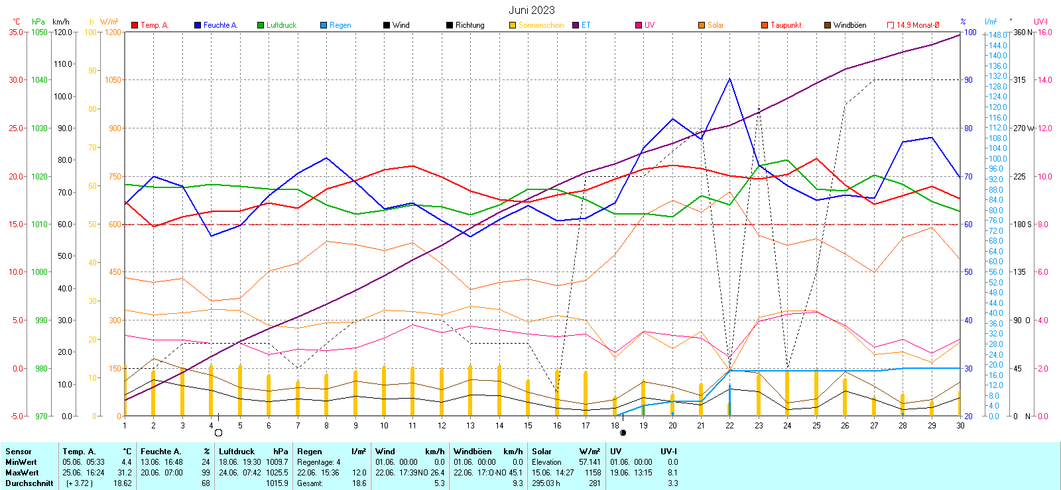Select the Durchschnitt row label
1061x490 pixels.
click(29, 483)
